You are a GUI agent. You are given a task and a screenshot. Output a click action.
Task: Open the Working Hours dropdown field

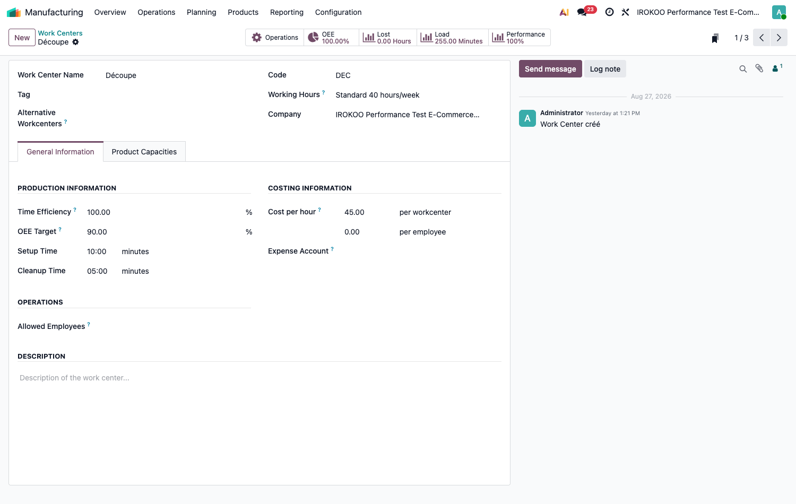point(418,95)
